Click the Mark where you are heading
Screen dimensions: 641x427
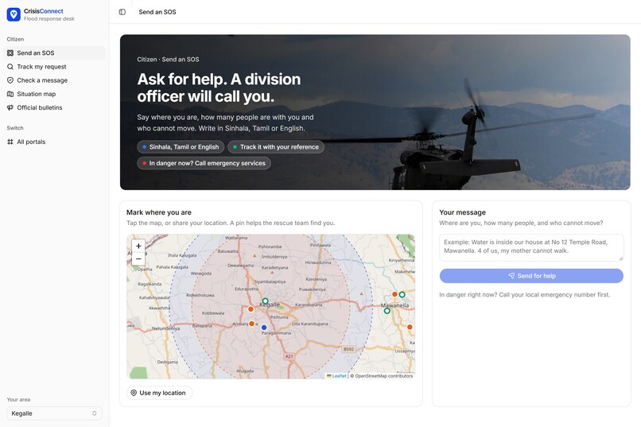(158, 212)
